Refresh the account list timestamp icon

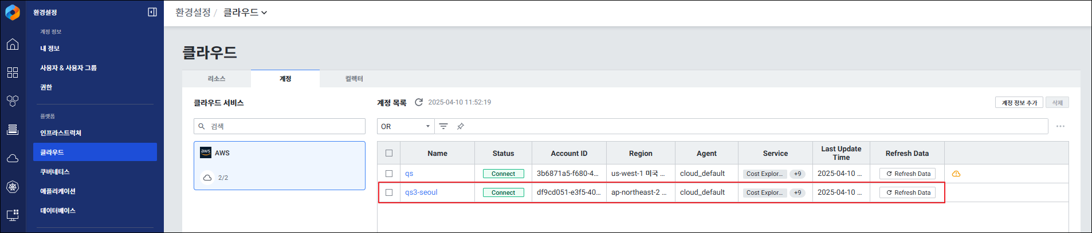click(x=419, y=102)
